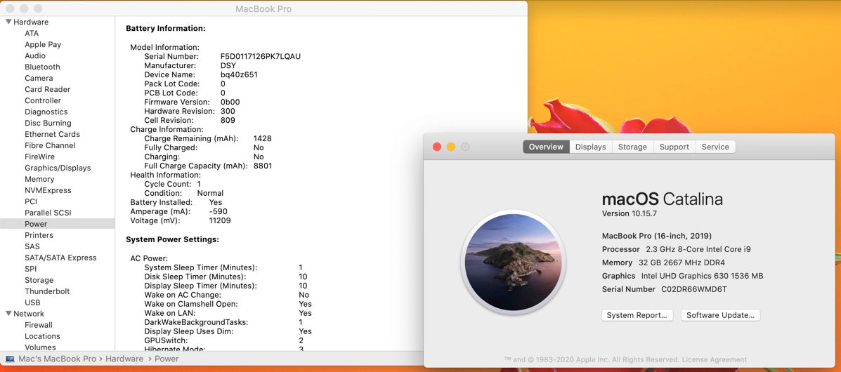Select Memory in the sidebar
This screenshot has height=372, width=841.
click(x=39, y=179)
